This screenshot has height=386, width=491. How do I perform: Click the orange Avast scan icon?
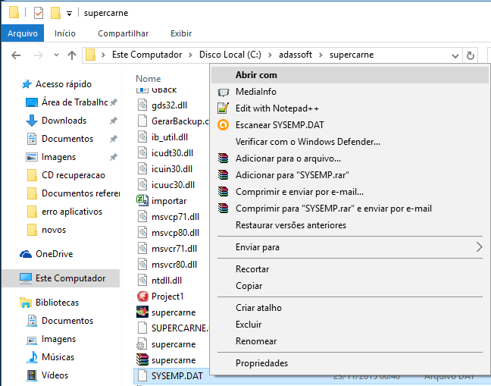pos(224,125)
